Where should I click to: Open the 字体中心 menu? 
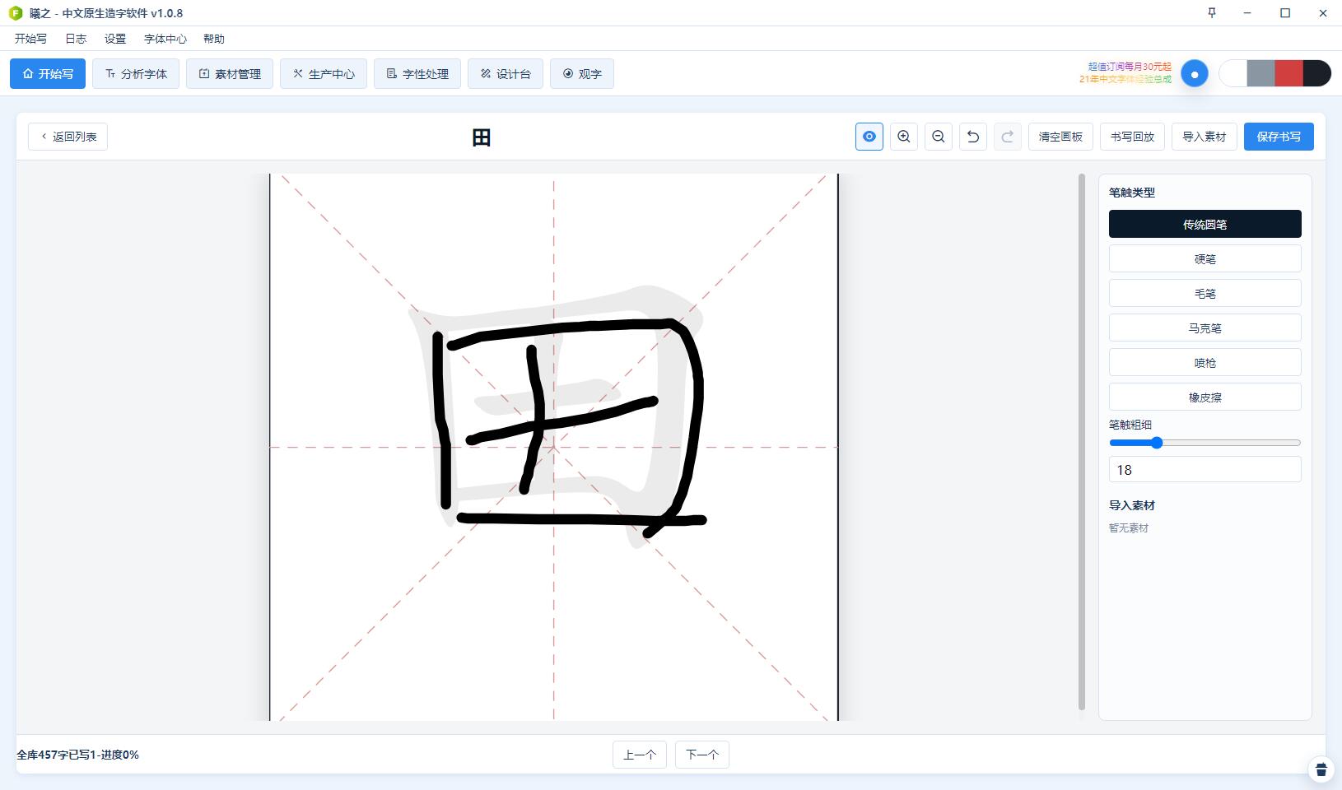(165, 39)
